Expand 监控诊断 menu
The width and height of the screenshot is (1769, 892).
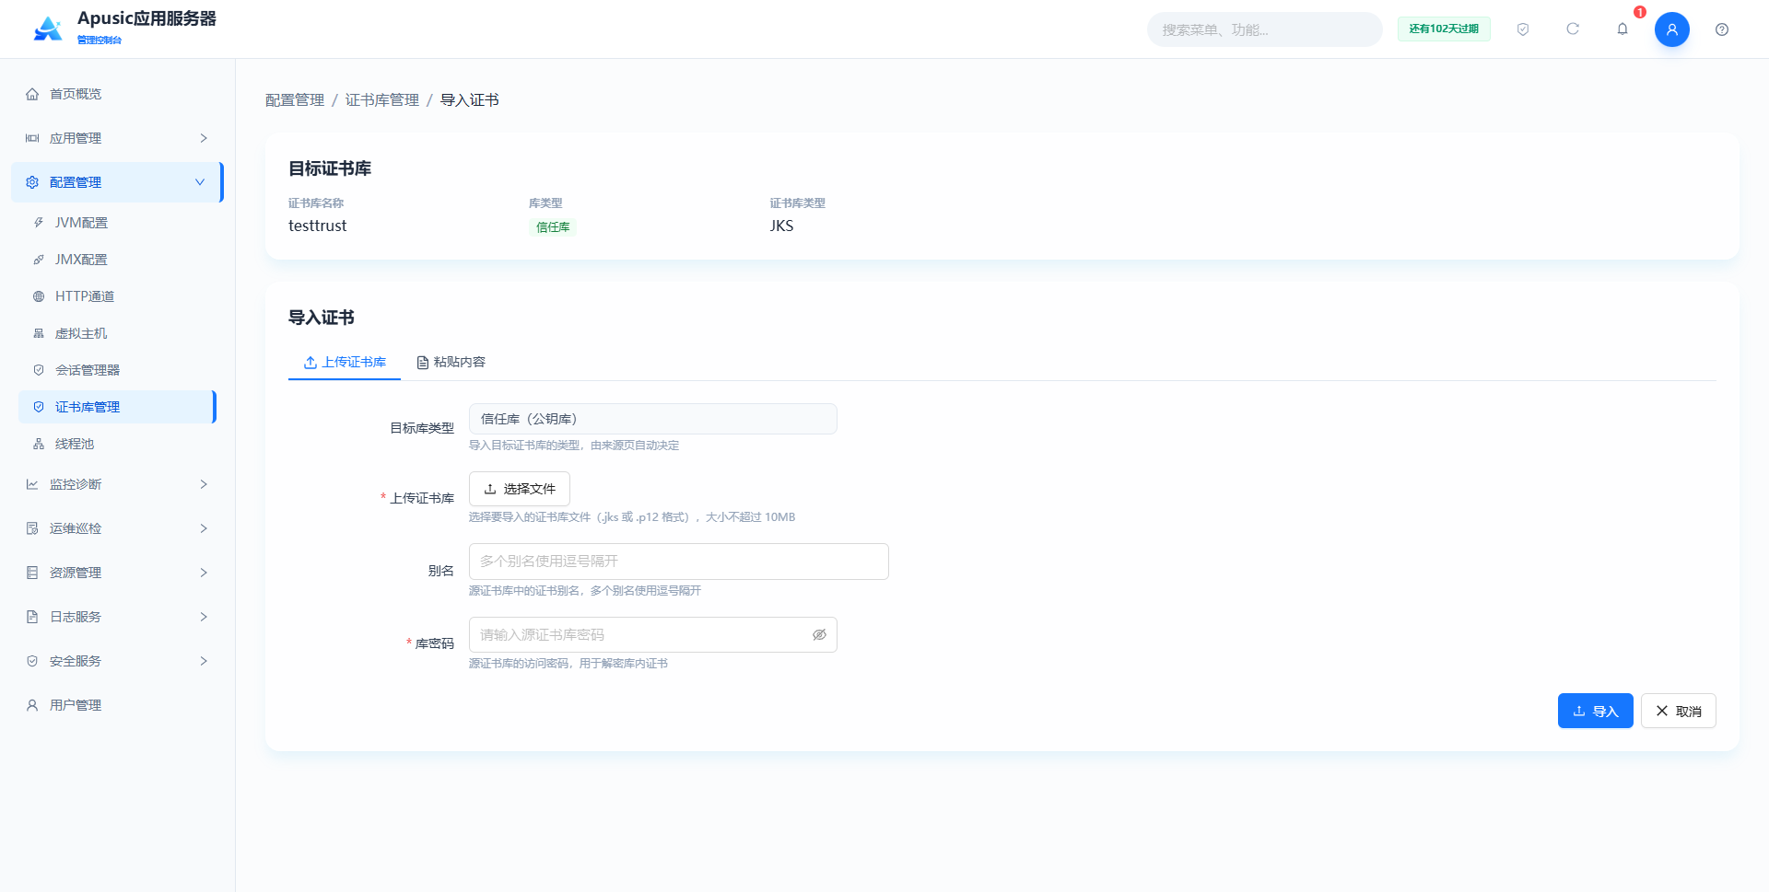pyautogui.click(x=118, y=484)
